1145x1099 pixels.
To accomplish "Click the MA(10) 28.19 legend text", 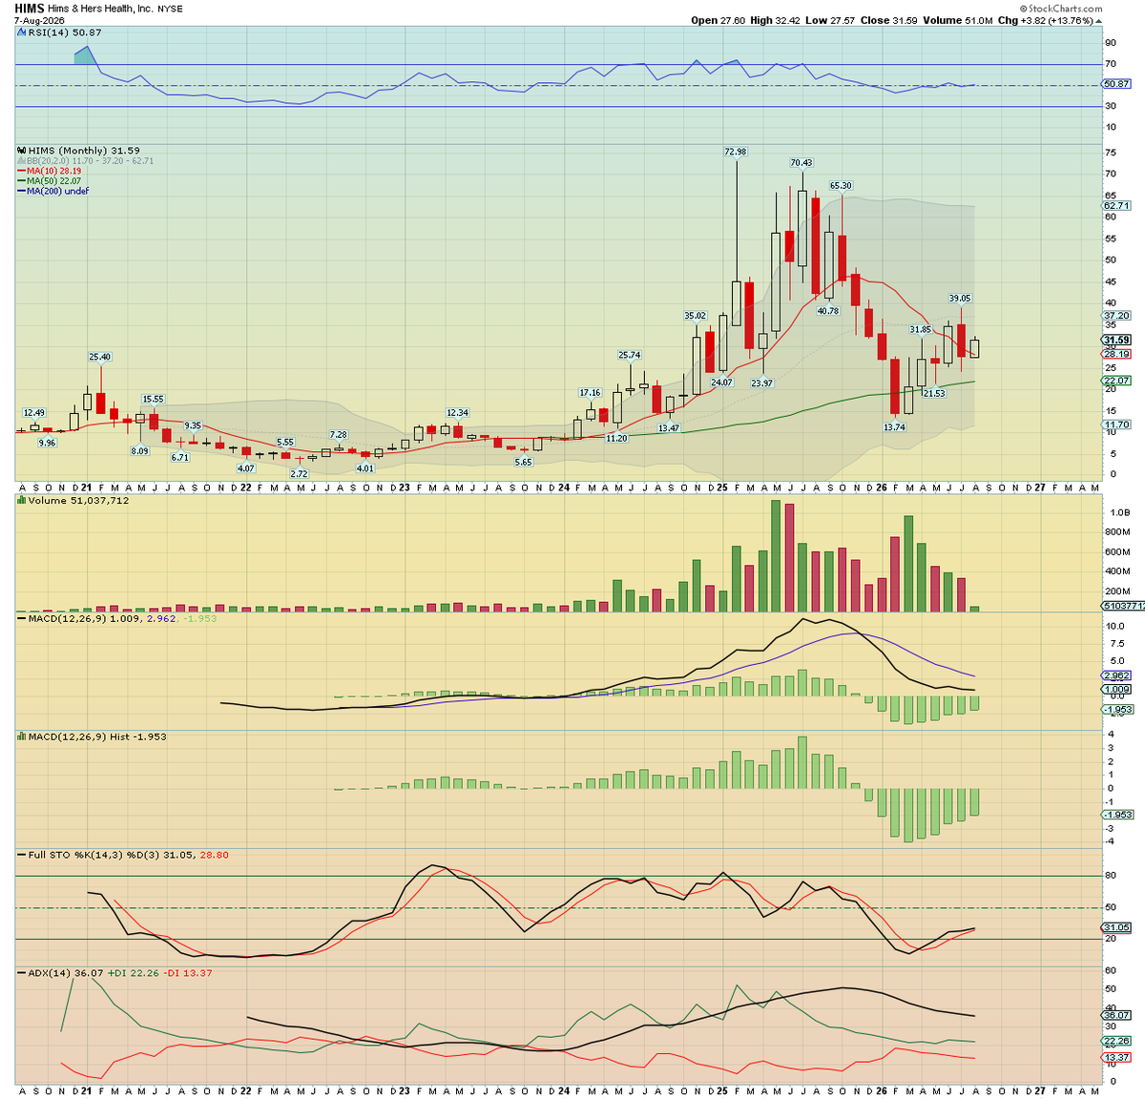I will click(53, 171).
